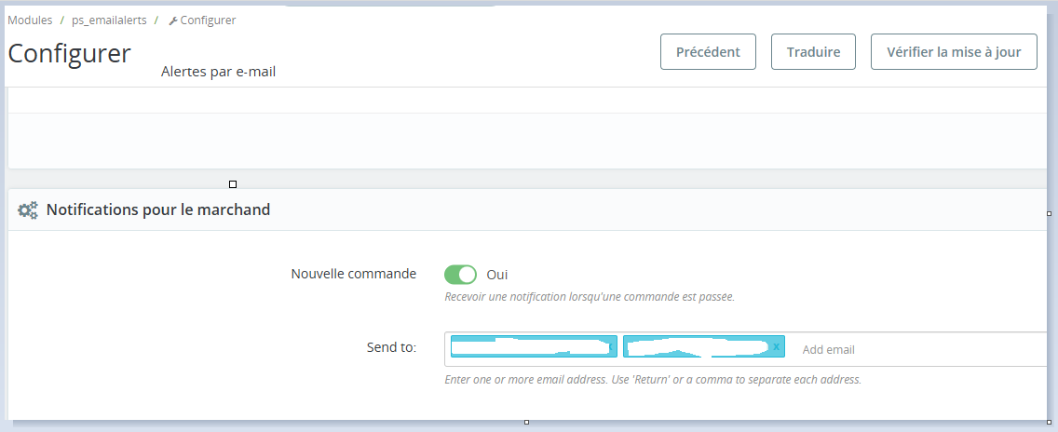Go to the ps_emailalerts breadcrumb link

109,20
